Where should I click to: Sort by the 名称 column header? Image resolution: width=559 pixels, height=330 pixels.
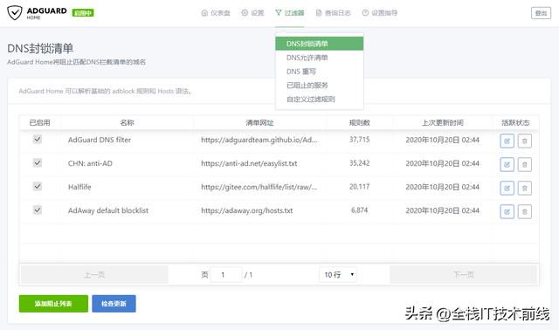click(x=127, y=122)
